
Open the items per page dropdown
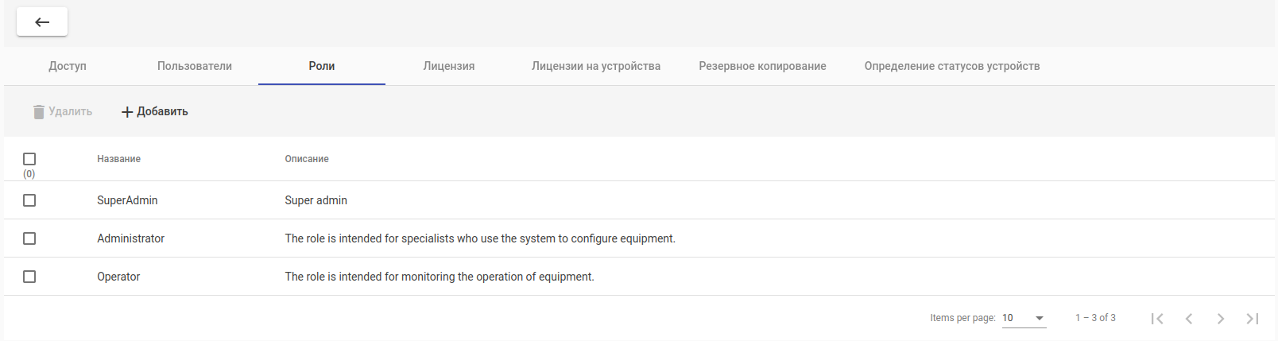(x=1024, y=318)
